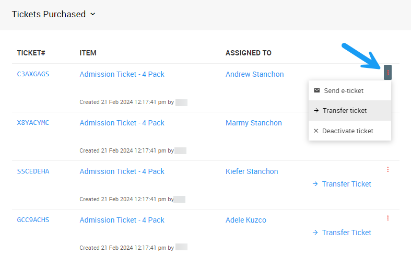
Task: Open Marmy Stanchon's assignee link
Action: (253, 123)
